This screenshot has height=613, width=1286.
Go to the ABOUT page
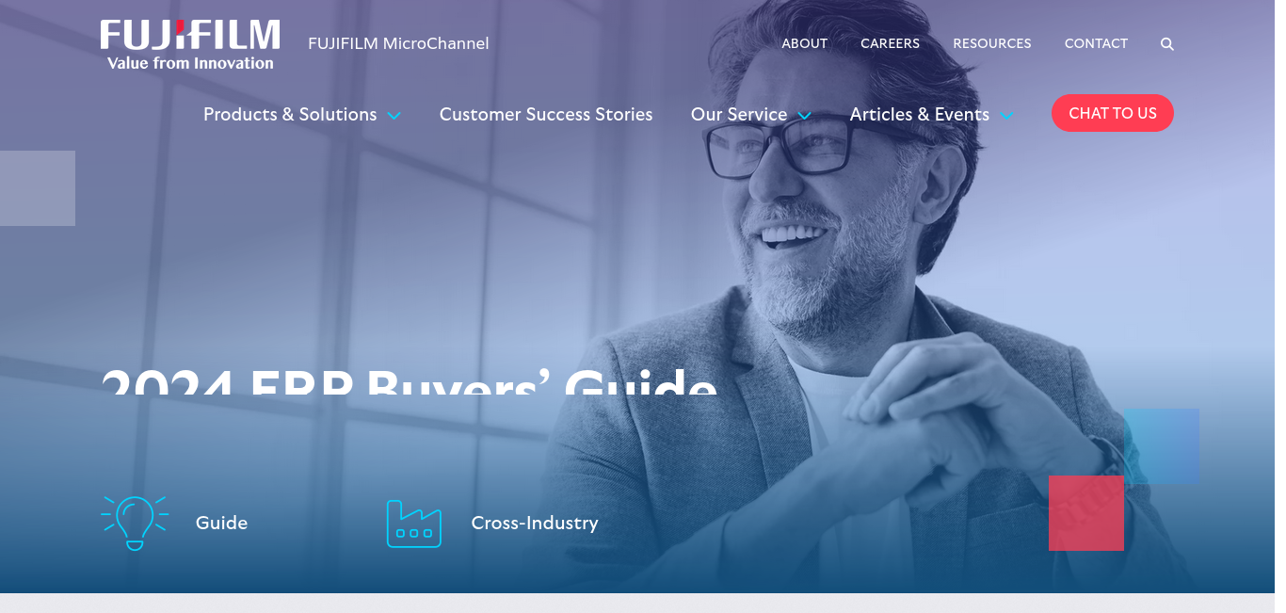pyautogui.click(x=805, y=43)
